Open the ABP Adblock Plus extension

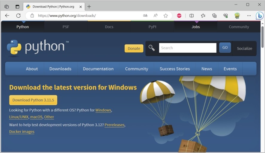pyautogui.click(x=179, y=16)
